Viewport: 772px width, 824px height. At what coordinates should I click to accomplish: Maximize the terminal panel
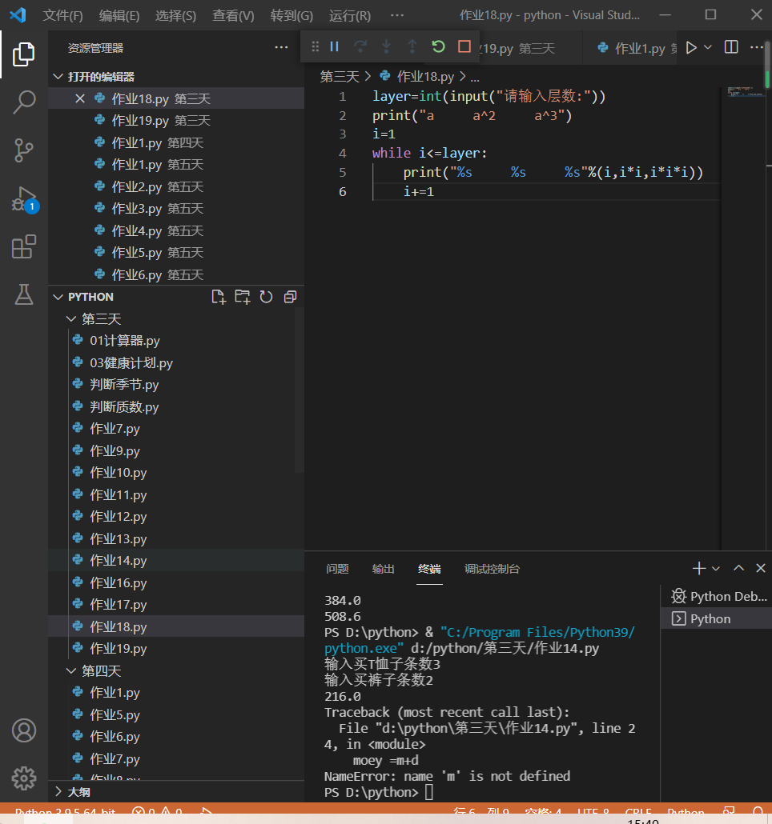[739, 568]
